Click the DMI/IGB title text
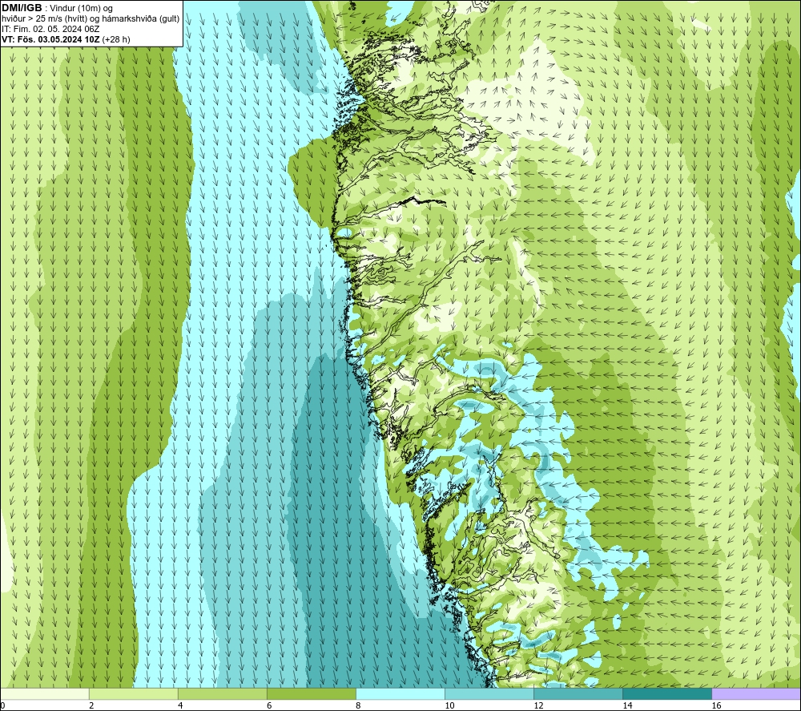801x711 pixels. tap(22, 8)
